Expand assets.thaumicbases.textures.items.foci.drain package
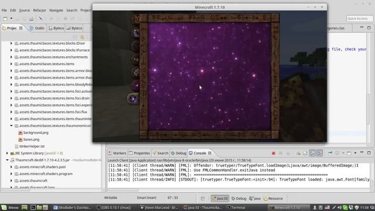Viewport: 375px width, 211px height. pos(11,98)
